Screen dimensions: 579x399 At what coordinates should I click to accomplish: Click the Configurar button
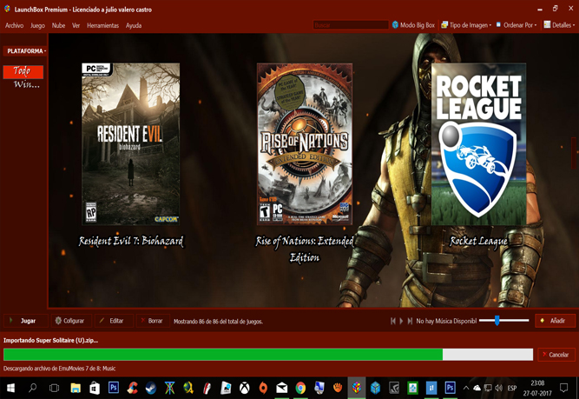71,321
